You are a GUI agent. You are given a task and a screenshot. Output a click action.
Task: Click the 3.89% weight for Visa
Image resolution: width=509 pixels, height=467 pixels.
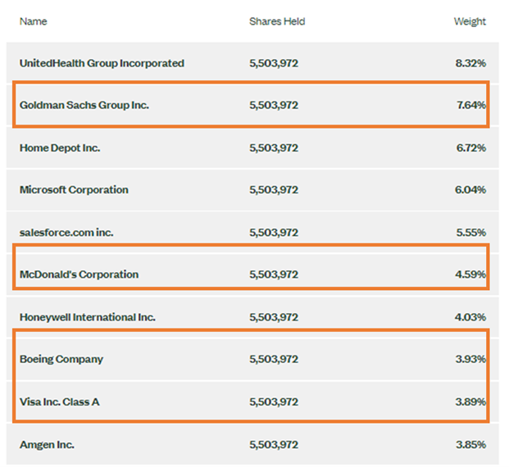pos(470,402)
